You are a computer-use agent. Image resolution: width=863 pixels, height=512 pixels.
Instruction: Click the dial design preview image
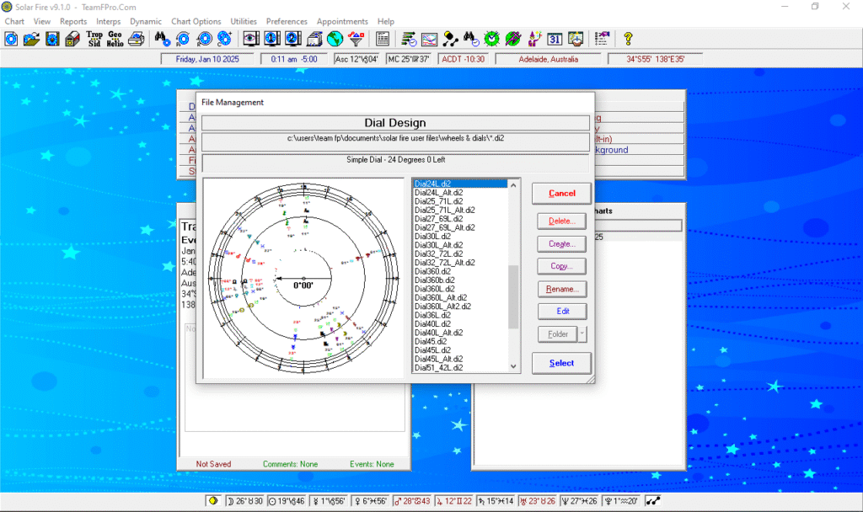(x=302, y=277)
